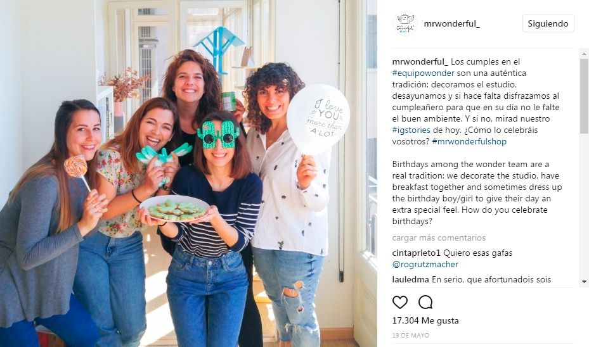
Task: Visit the cintaprieto1 commenter profile
Action: pos(416,253)
